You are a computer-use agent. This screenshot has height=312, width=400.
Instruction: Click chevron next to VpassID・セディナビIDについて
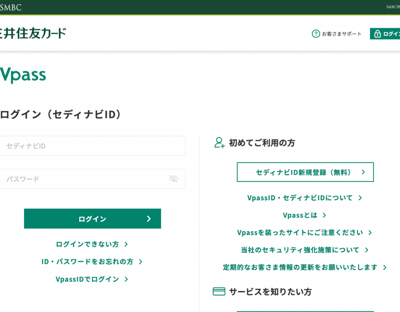tap(360, 198)
